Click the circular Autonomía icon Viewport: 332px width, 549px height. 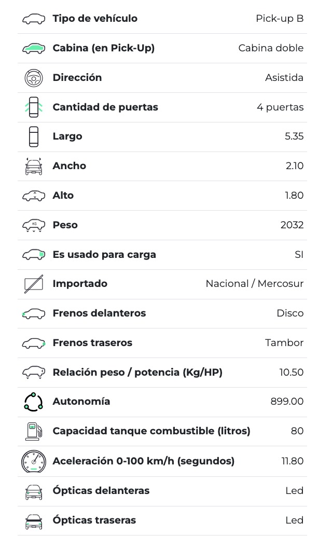click(34, 402)
